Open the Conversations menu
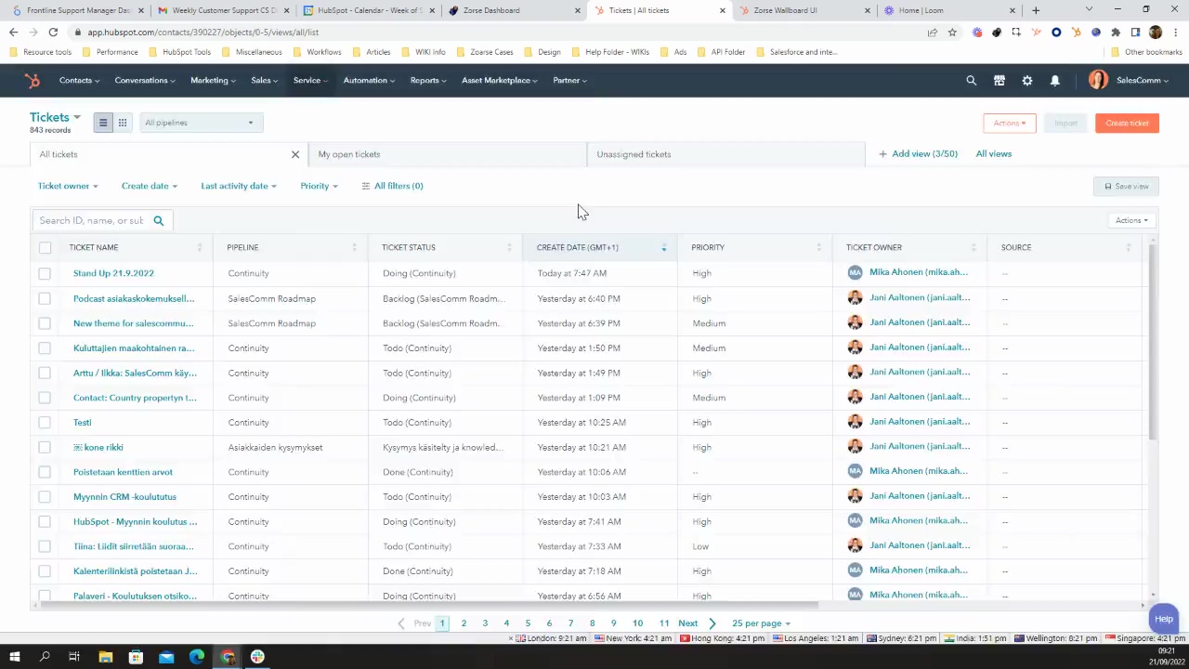This screenshot has width=1189, height=669. coord(146,81)
